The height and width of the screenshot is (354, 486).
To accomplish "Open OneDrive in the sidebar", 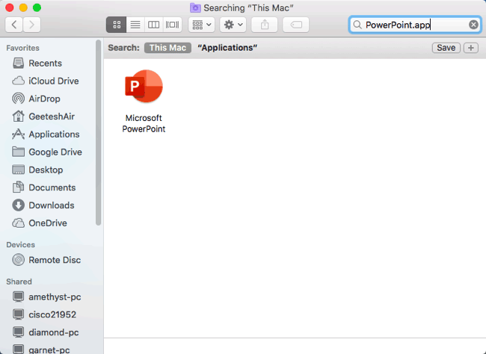I will click(48, 223).
